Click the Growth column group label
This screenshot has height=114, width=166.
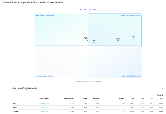160,95
